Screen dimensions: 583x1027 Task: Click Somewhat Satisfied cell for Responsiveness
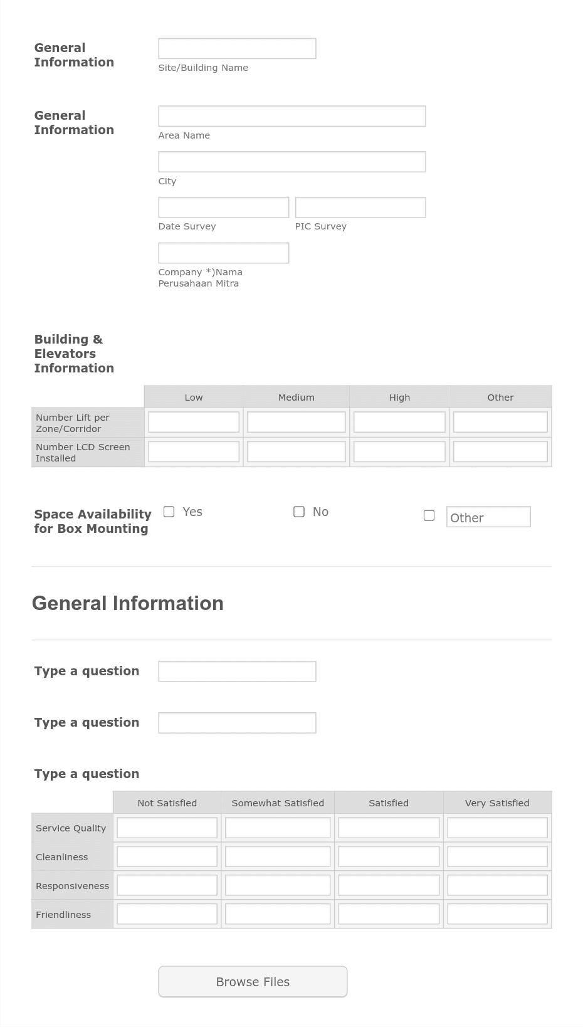click(x=277, y=885)
